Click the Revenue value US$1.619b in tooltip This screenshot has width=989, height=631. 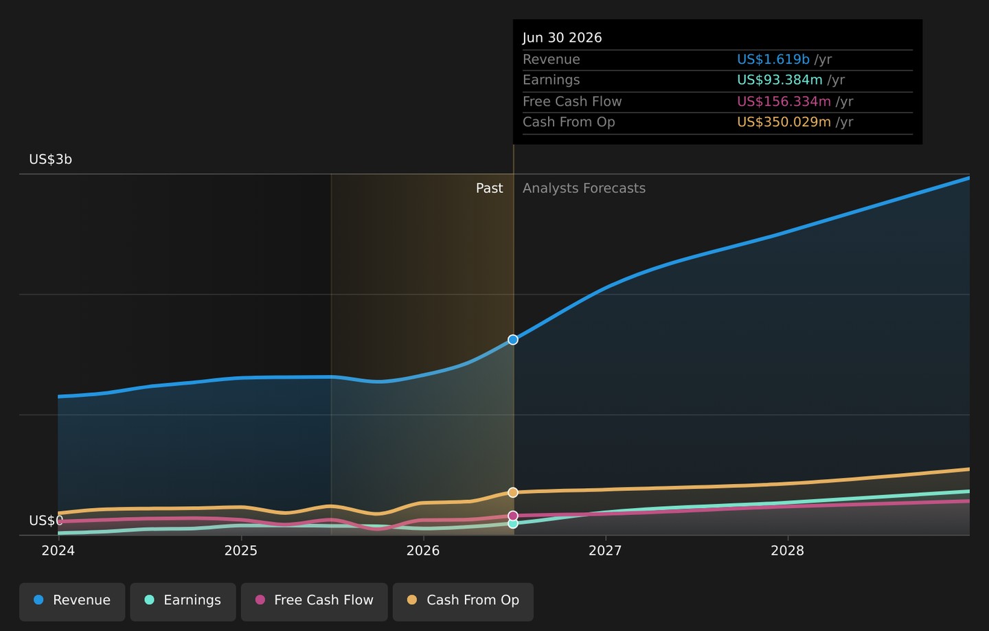(x=773, y=60)
